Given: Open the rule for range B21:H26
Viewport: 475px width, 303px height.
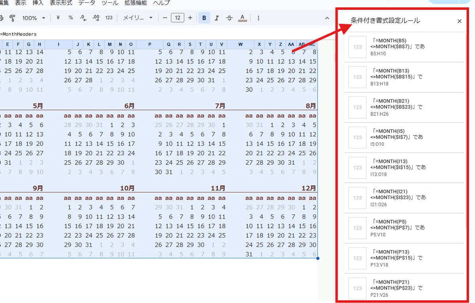Looking at the screenshot, I should pyautogui.click(x=404, y=107).
